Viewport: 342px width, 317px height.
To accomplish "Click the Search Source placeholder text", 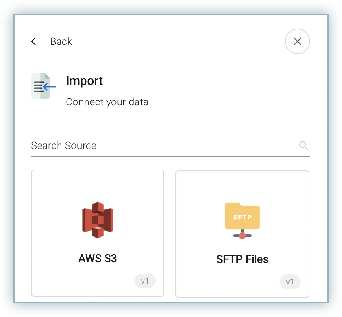I will (64, 145).
